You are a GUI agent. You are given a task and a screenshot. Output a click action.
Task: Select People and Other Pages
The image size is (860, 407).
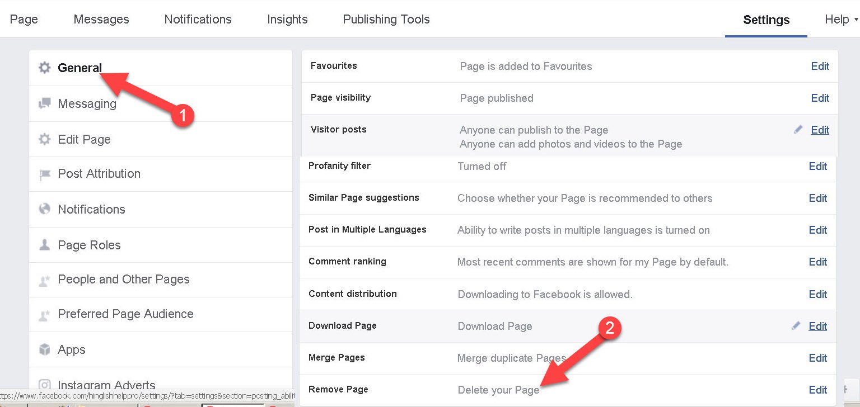pyautogui.click(x=123, y=280)
